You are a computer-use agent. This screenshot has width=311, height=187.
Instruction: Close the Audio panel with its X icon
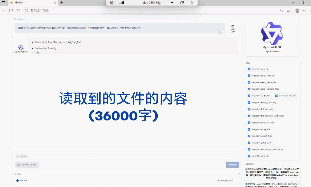tap(239, 174)
